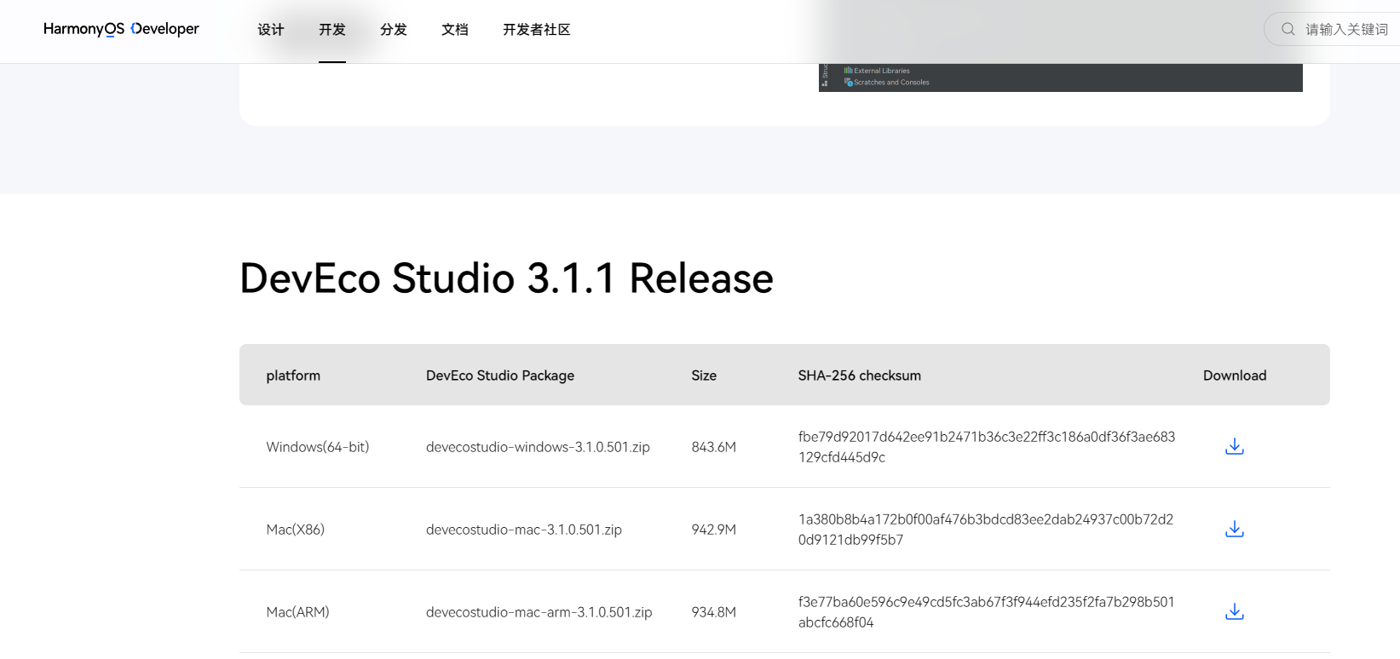The image size is (1400, 659).
Task: Click the 843.6M size value
Action: click(714, 447)
